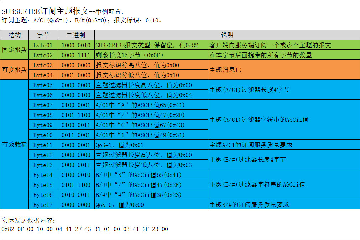Select the Byte14 cell with B ASCii value

point(43,175)
